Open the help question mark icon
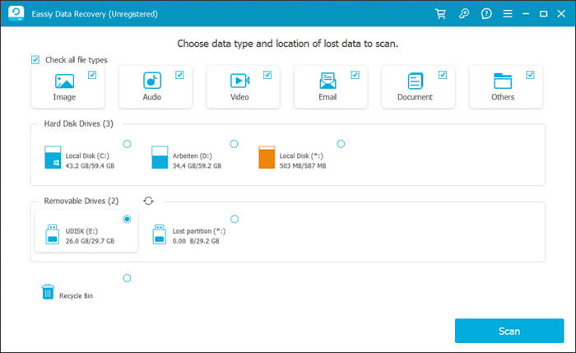The height and width of the screenshot is (353, 576). [x=485, y=14]
